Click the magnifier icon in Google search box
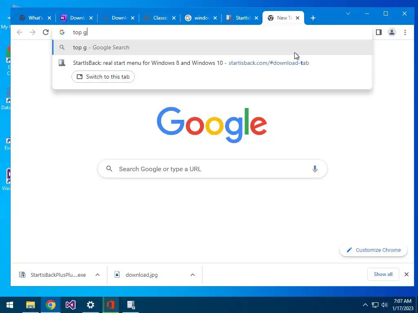The width and height of the screenshot is (418, 313). tap(109, 168)
